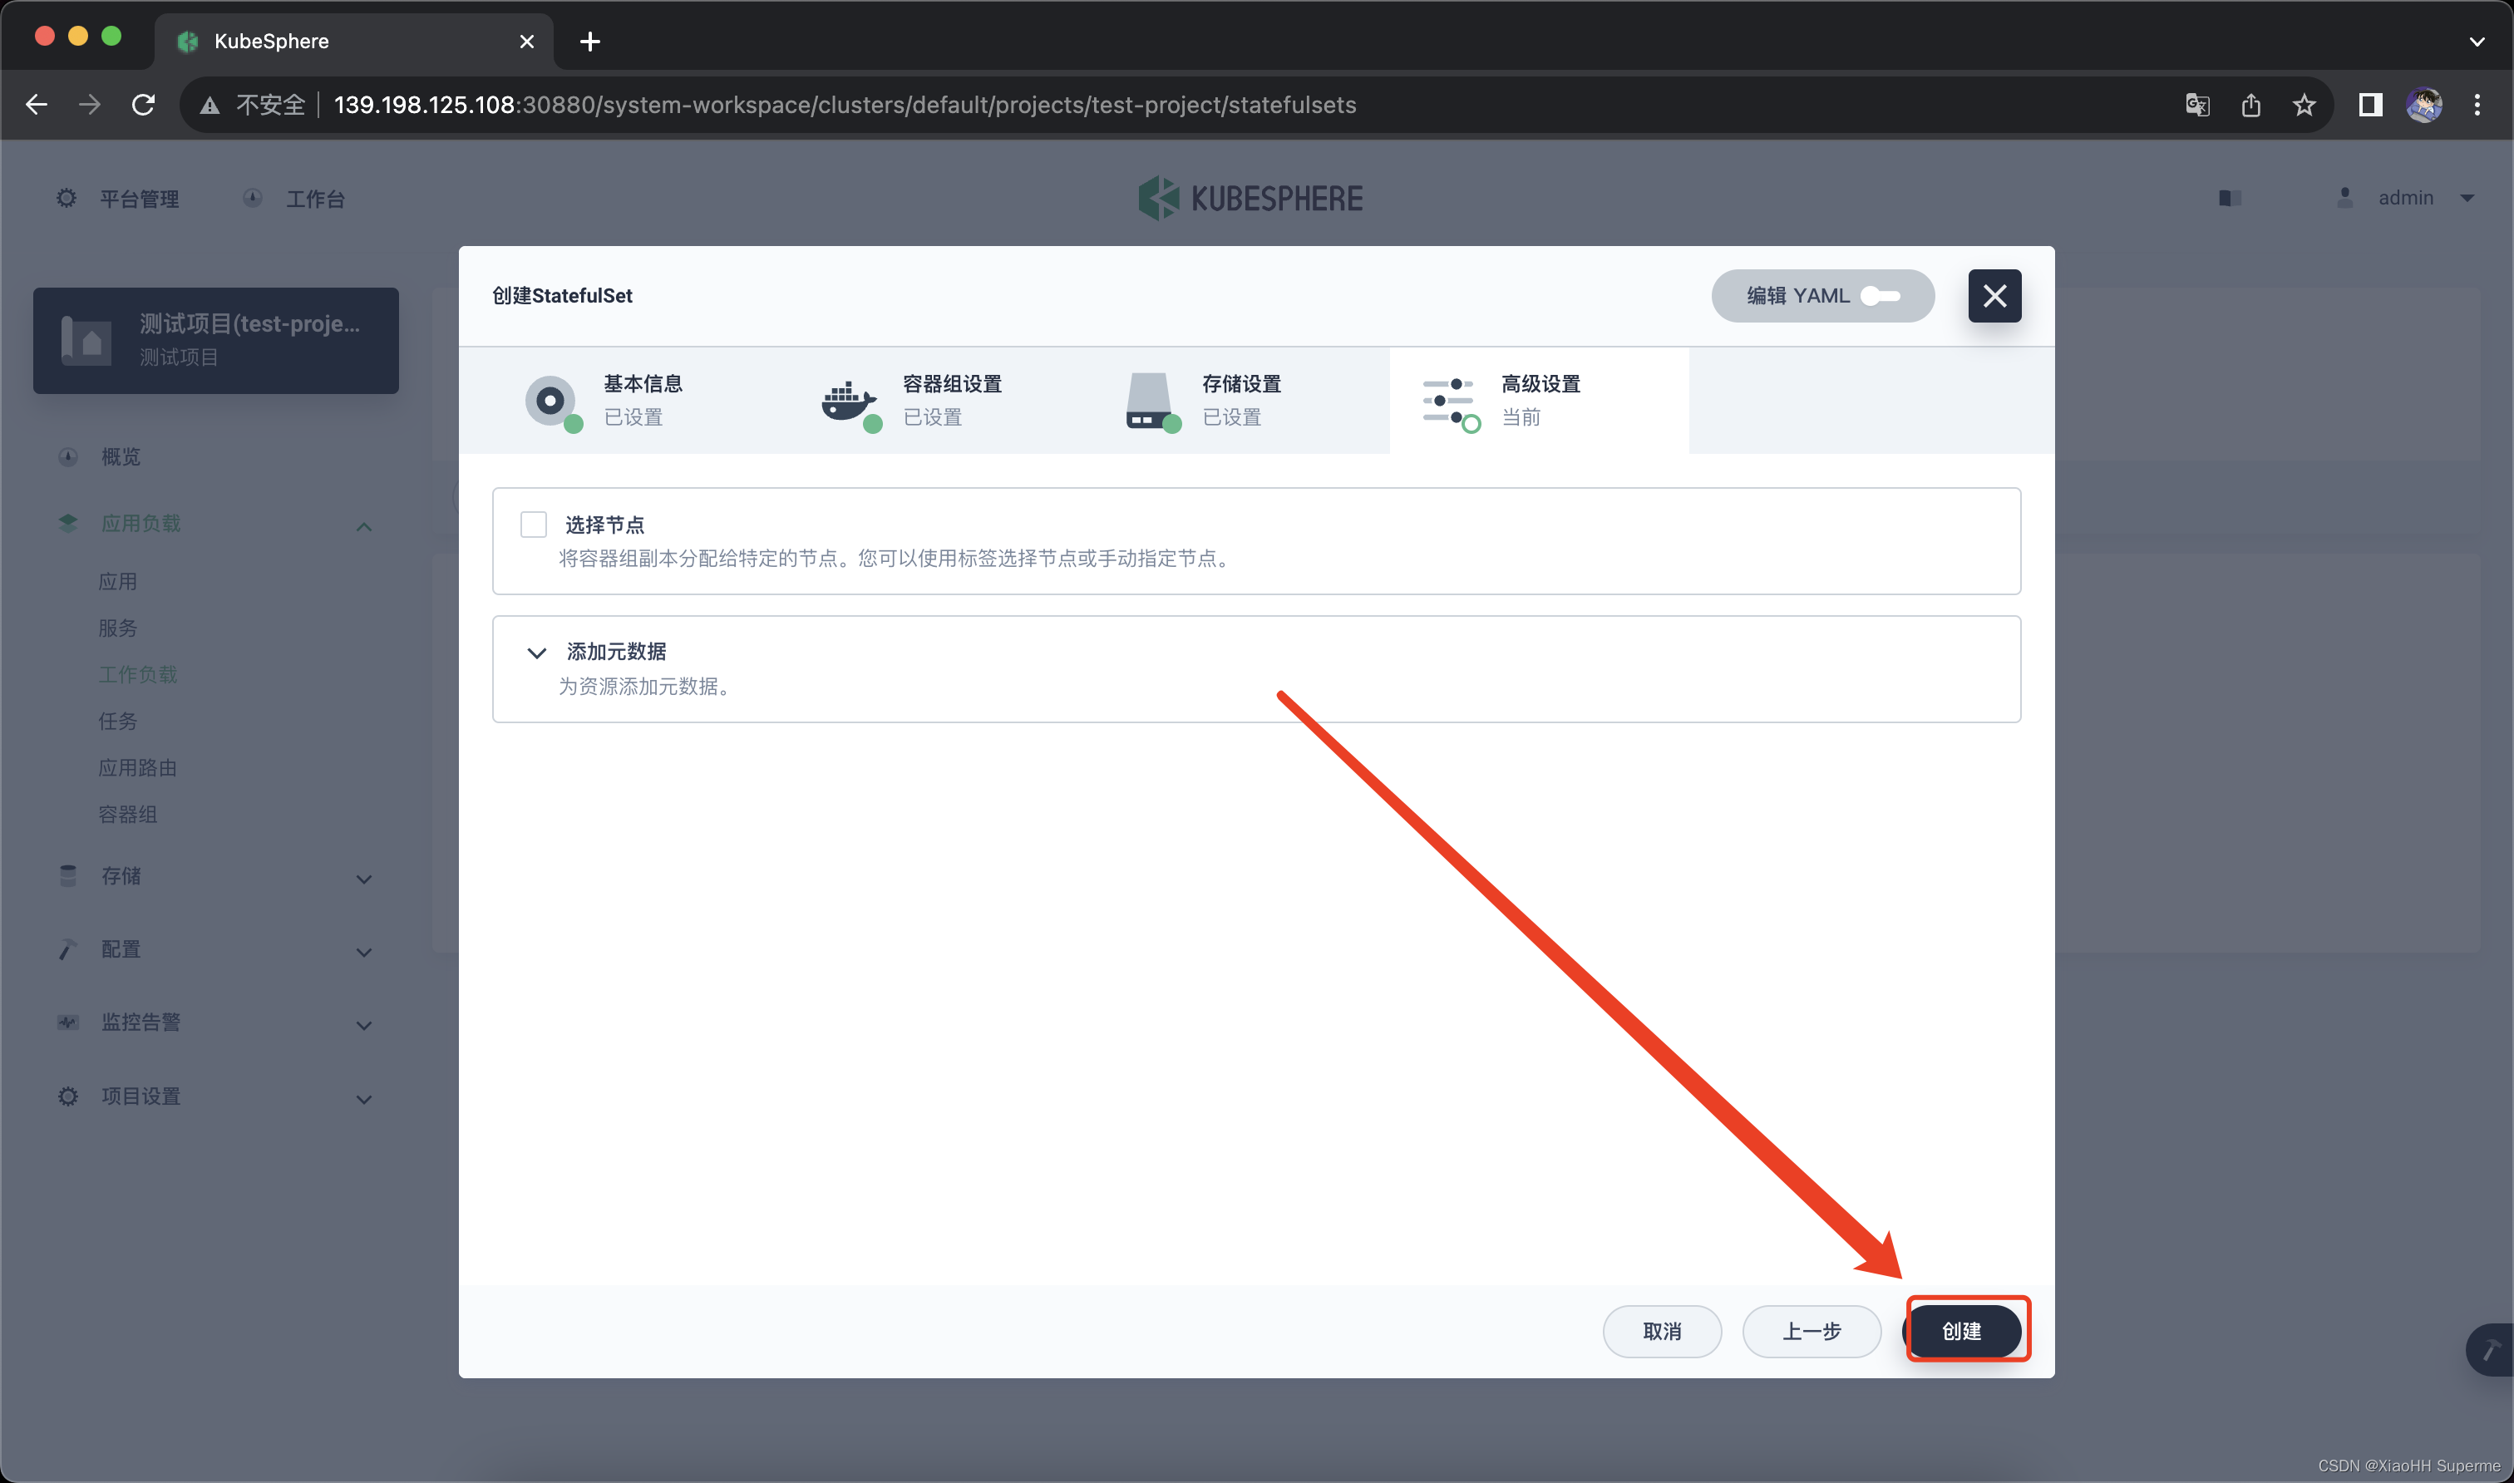Image resolution: width=2514 pixels, height=1483 pixels.
Task: Open the browser side panel icon
Action: [x=2370, y=105]
